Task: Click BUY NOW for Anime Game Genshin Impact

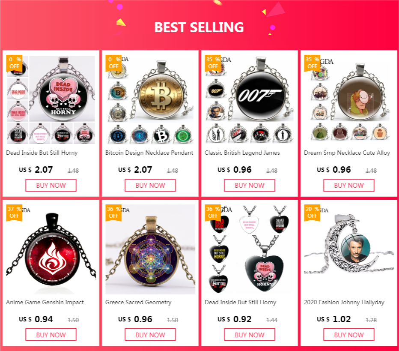Action: [x=51, y=335]
